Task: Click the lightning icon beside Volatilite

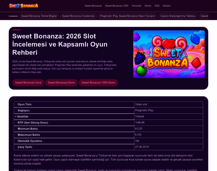Action: (x=16, y=117)
